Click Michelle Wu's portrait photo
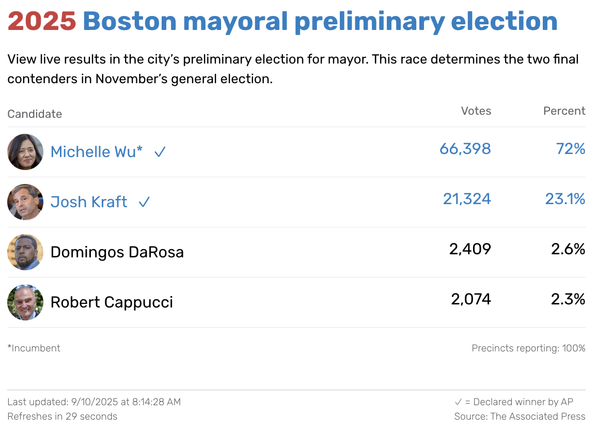597x430 pixels. (25, 152)
